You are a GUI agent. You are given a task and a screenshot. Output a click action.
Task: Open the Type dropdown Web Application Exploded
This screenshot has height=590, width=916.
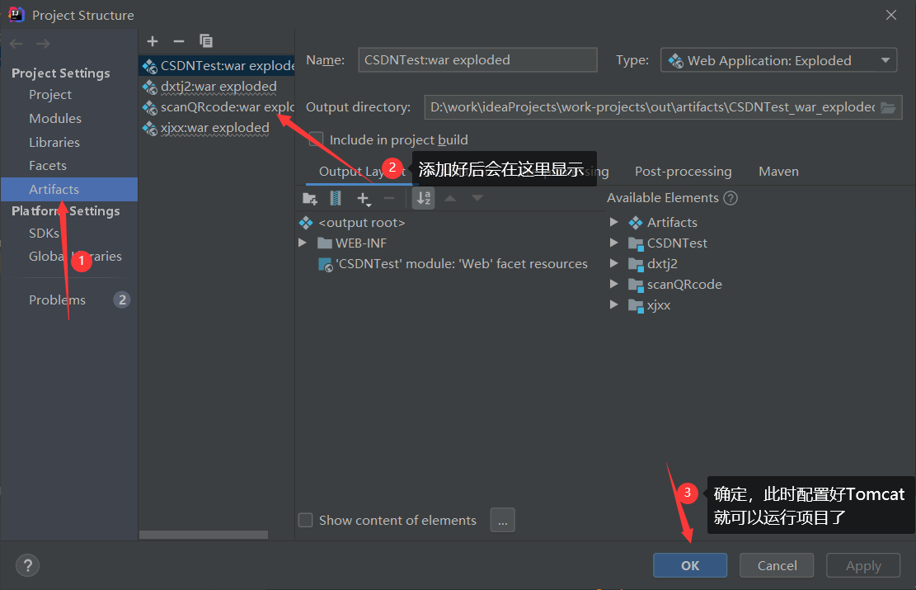pos(778,60)
